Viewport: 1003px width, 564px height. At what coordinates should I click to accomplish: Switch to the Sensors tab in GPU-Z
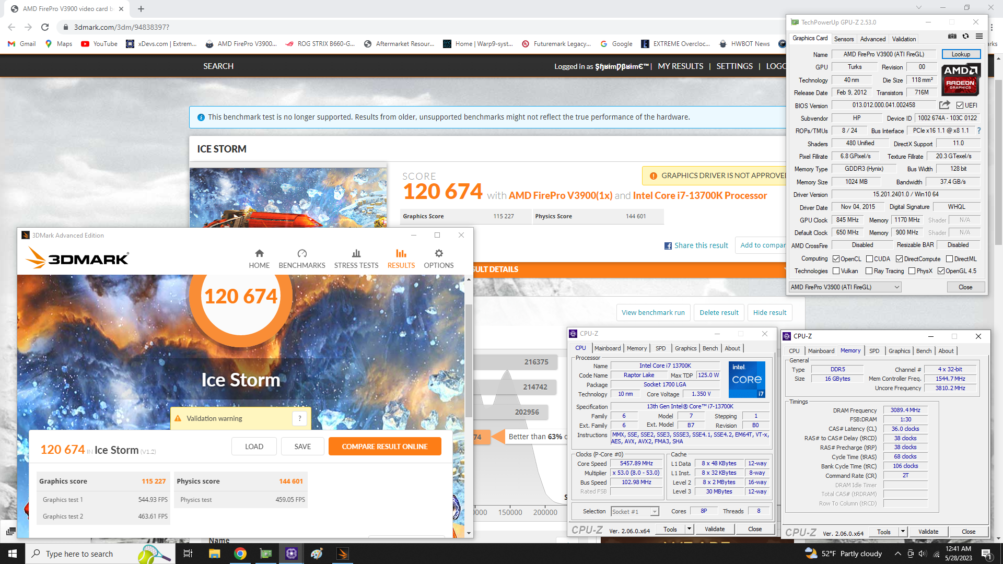click(844, 39)
